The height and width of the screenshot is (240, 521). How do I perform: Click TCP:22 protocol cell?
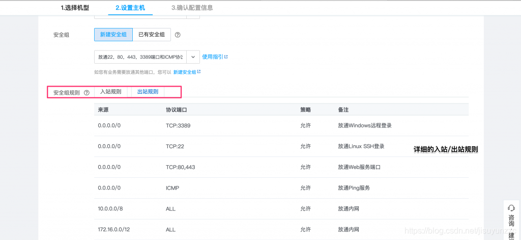click(x=176, y=146)
